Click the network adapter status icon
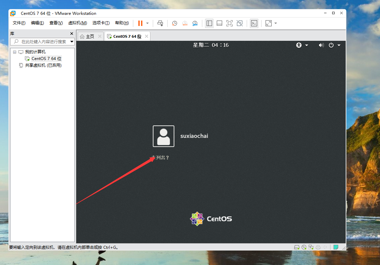 pyautogui.click(x=311, y=247)
